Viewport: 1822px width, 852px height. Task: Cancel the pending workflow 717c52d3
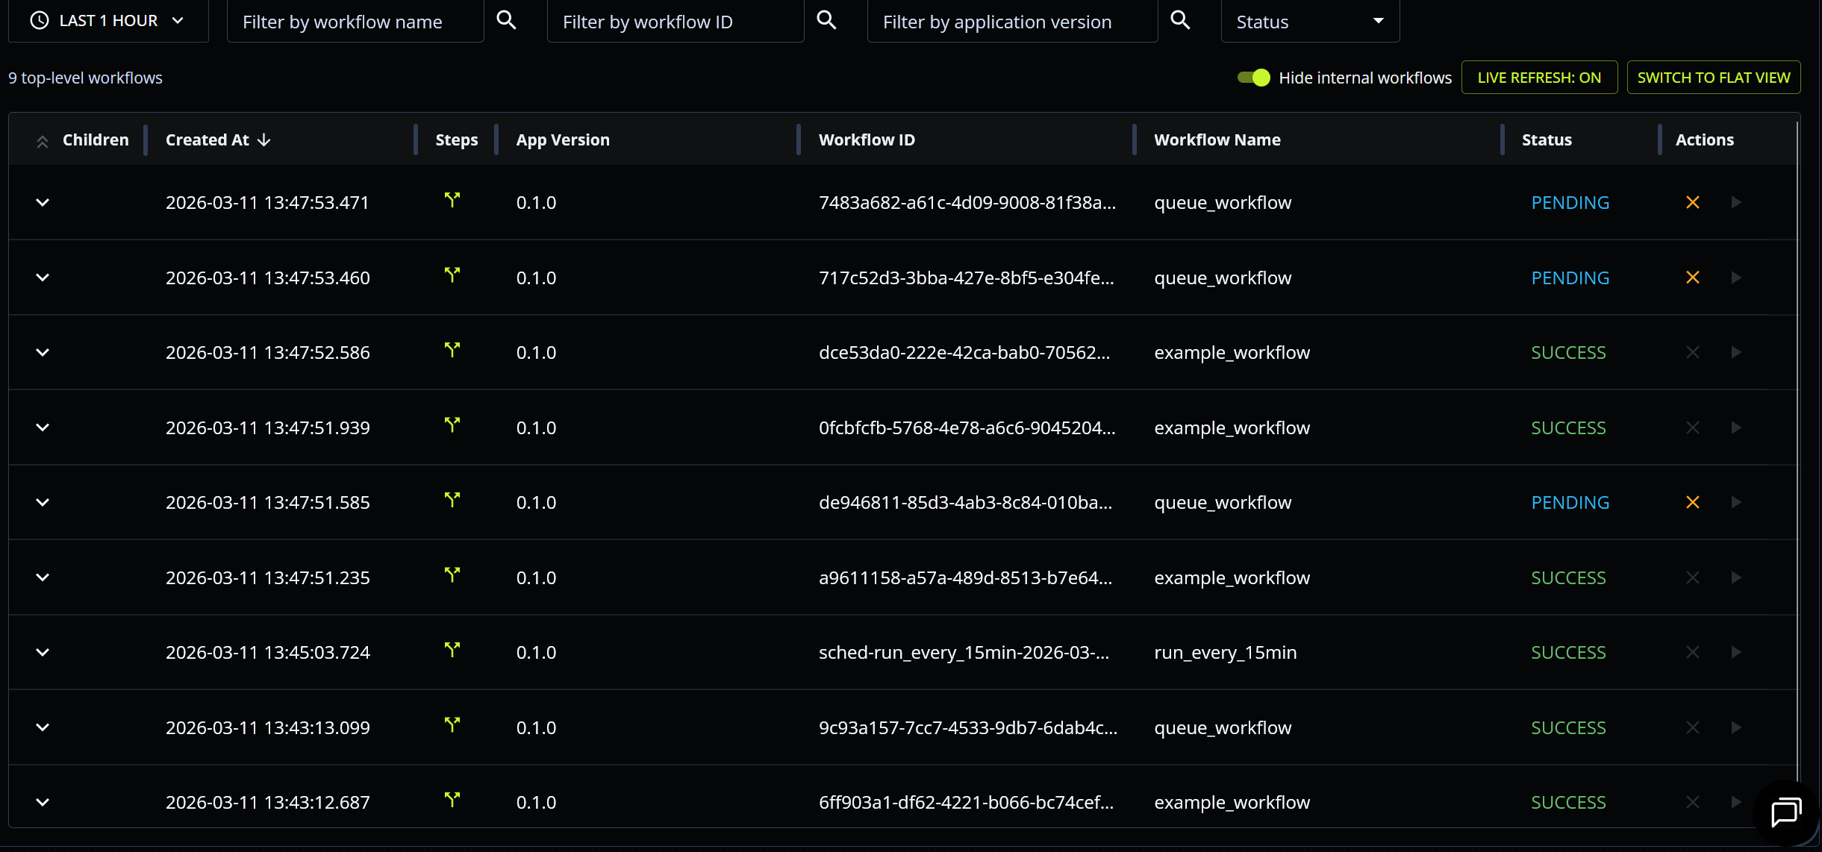(x=1692, y=277)
